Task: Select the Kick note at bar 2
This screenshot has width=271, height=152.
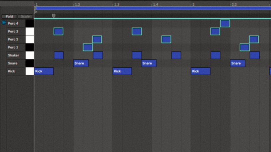Action: pyautogui.click(x=200, y=71)
